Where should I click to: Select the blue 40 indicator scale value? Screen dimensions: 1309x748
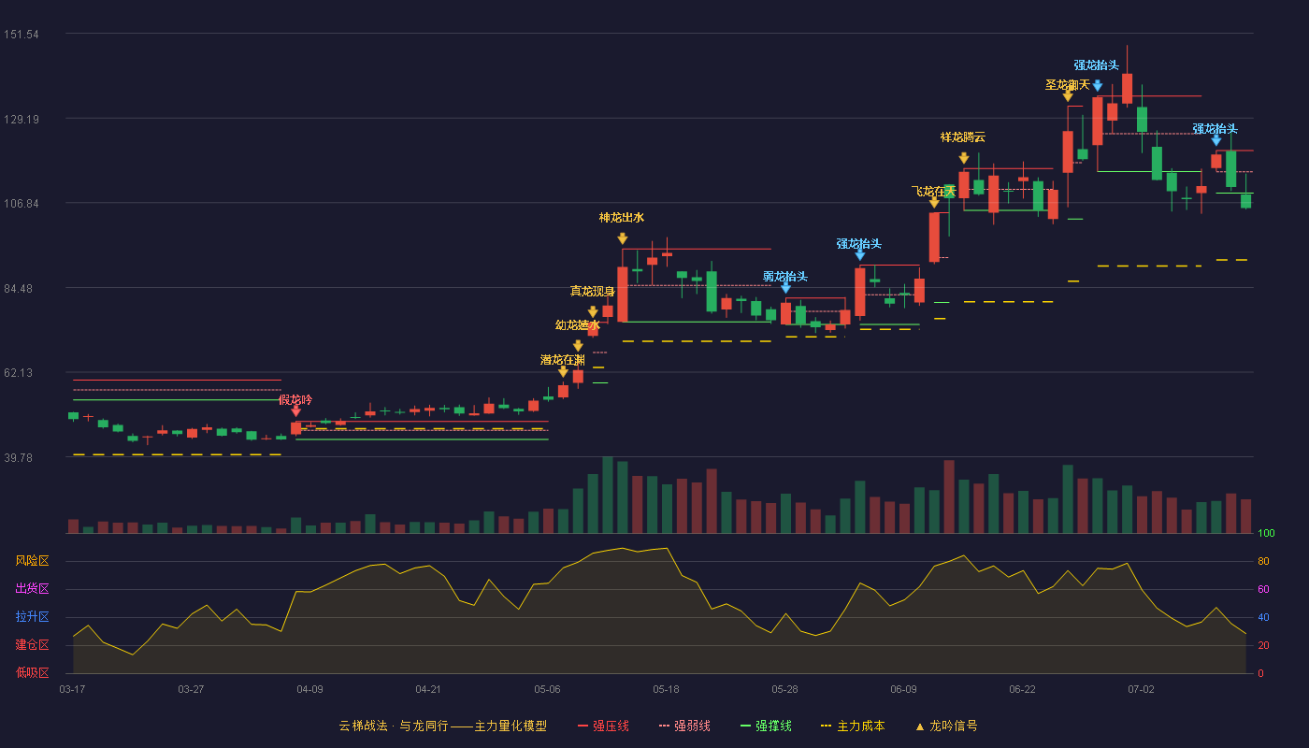1263,618
